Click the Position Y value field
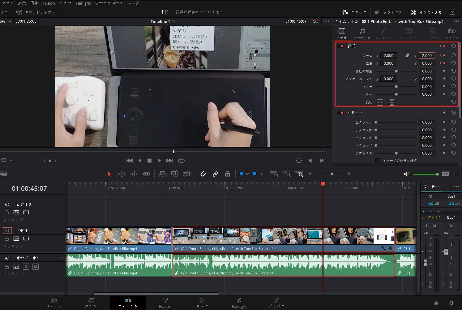The image size is (462, 310). point(427,63)
